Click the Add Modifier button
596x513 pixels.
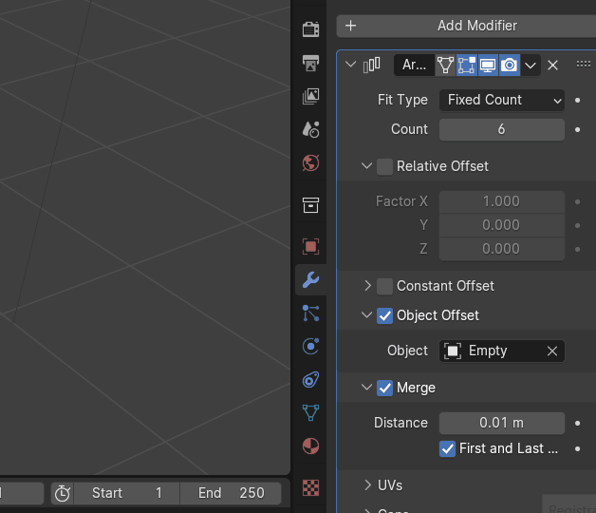466,26
